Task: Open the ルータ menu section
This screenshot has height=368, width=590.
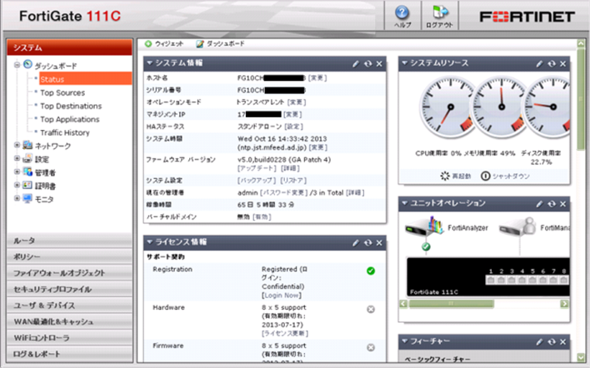Action: 70,241
